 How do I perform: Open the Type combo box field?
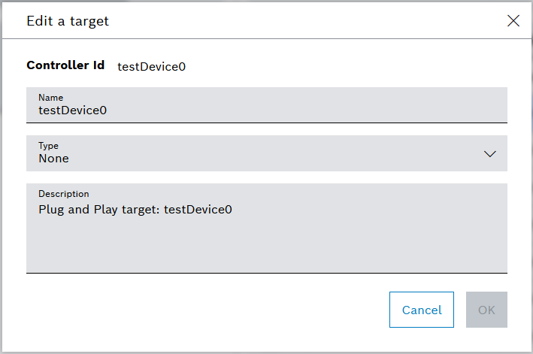[x=256, y=153]
